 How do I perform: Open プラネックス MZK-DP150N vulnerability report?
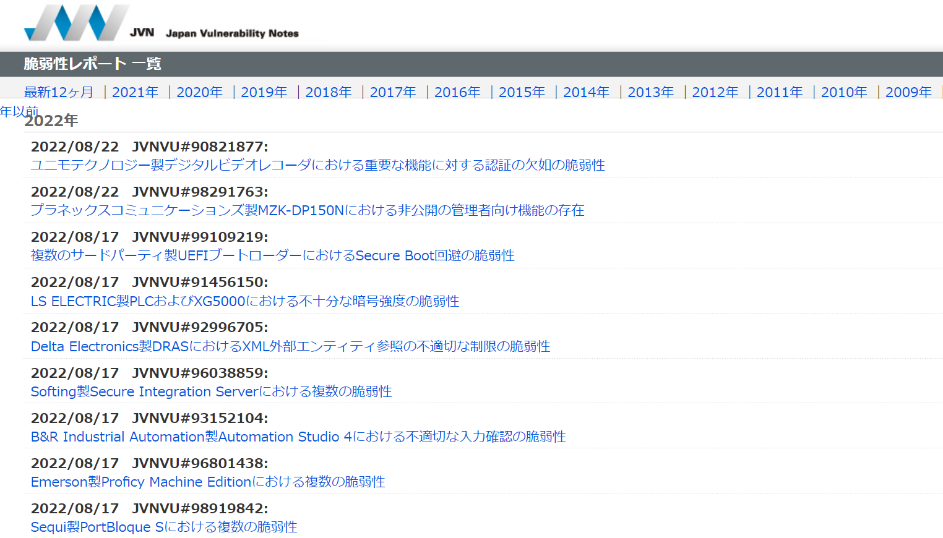click(308, 210)
